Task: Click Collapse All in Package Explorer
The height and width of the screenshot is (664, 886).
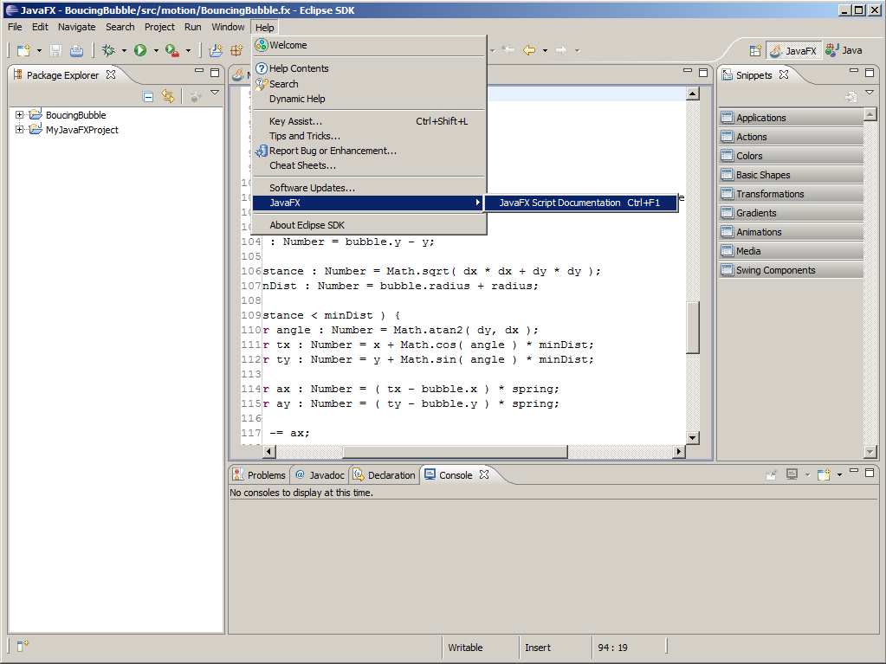Action: [x=148, y=97]
